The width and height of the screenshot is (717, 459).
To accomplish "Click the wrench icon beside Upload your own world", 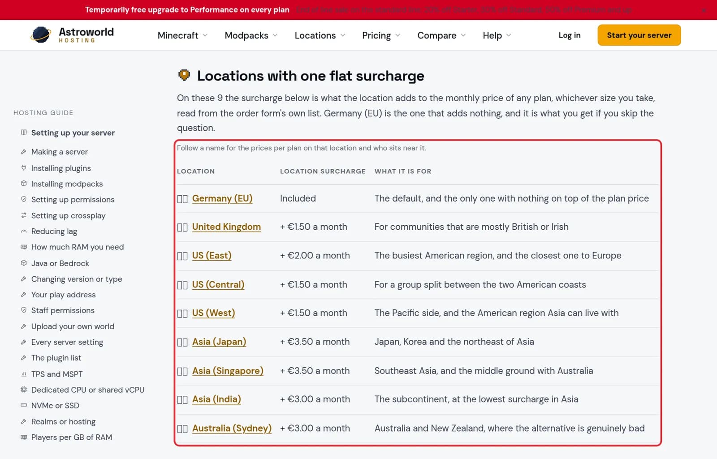I will pos(24,326).
